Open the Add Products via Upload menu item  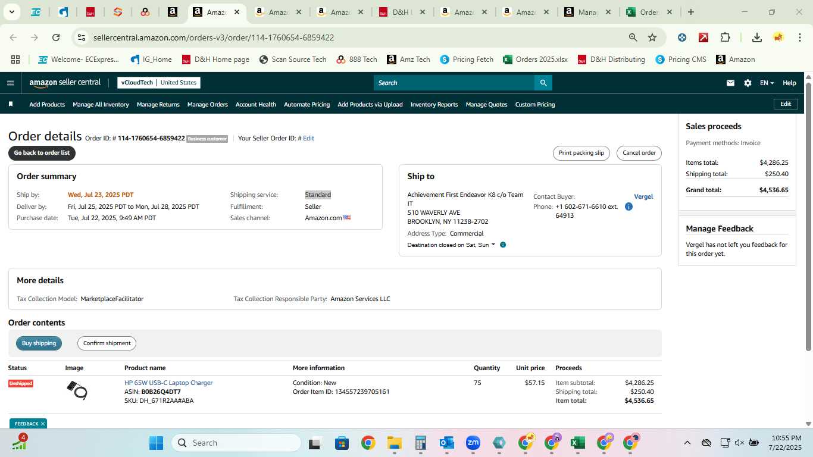370,104
